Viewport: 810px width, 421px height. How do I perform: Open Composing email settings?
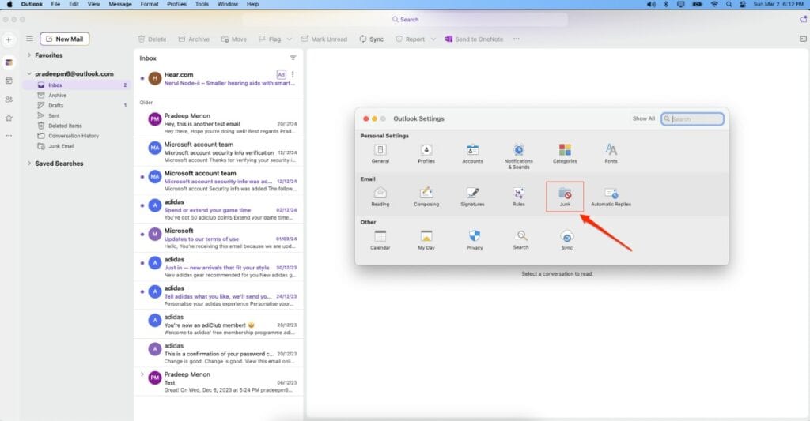pos(426,197)
